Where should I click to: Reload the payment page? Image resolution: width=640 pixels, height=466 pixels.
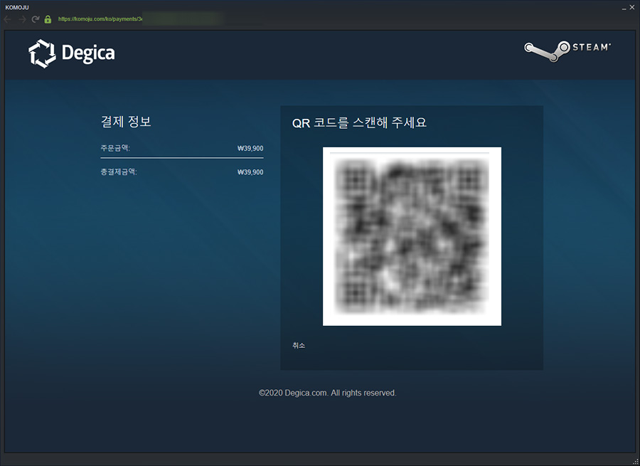pyautogui.click(x=36, y=19)
